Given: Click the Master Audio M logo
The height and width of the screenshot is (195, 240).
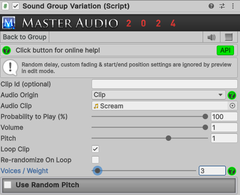Looking at the screenshot, I should click(9, 23).
